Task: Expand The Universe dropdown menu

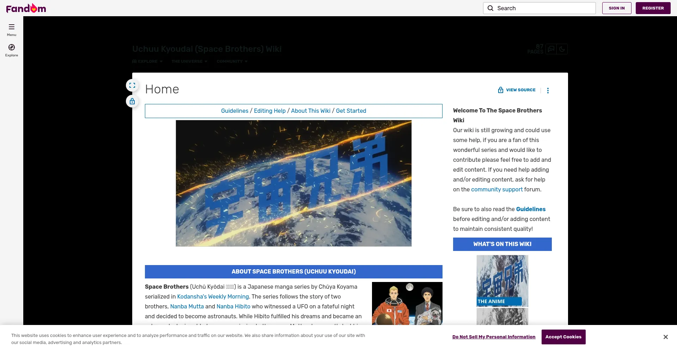Action: pyautogui.click(x=189, y=61)
